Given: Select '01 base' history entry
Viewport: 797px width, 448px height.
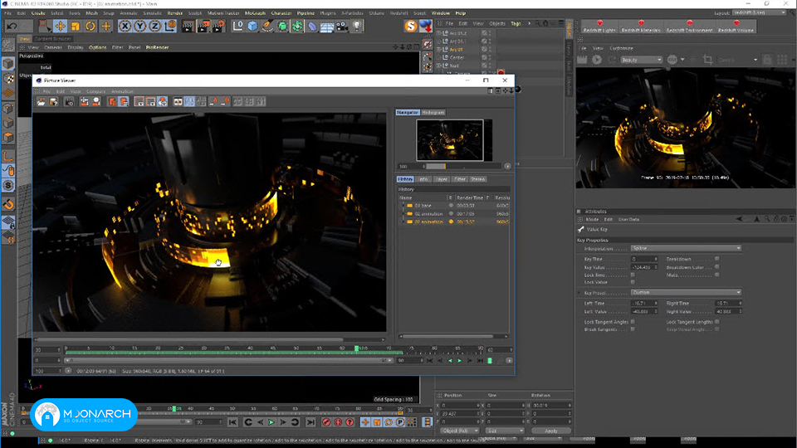Looking at the screenshot, I should [x=423, y=206].
